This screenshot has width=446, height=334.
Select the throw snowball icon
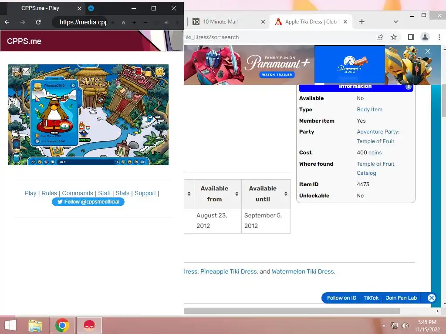[53, 162]
